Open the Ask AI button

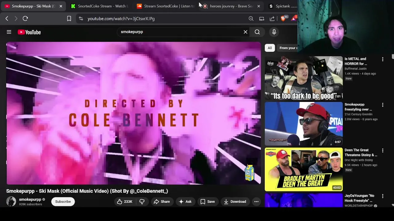pyautogui.click(x=185, y=202)
